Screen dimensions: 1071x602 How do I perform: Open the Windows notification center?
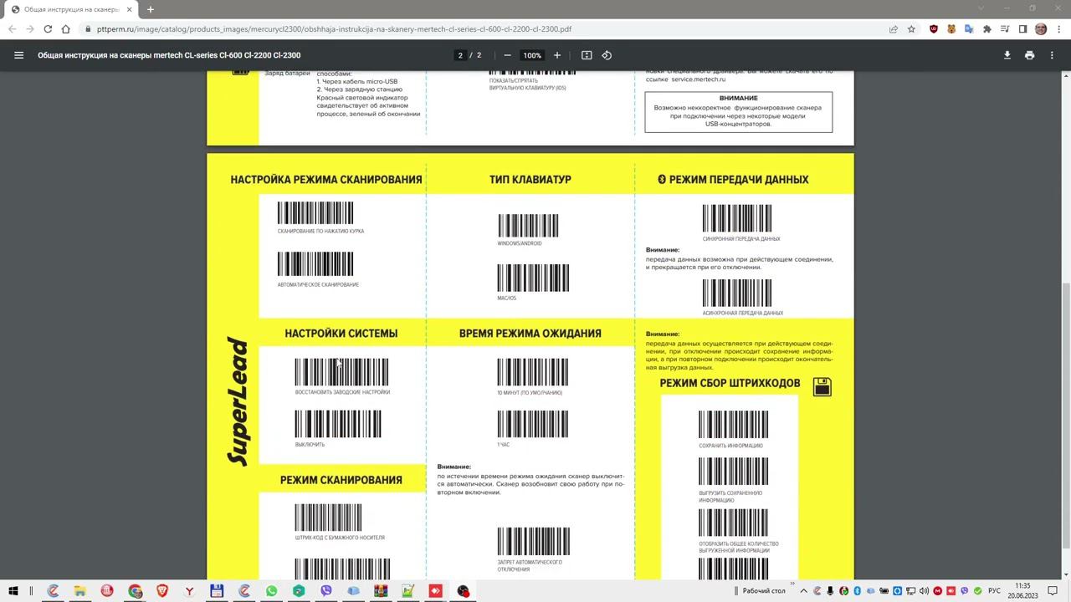point(1052,591)
